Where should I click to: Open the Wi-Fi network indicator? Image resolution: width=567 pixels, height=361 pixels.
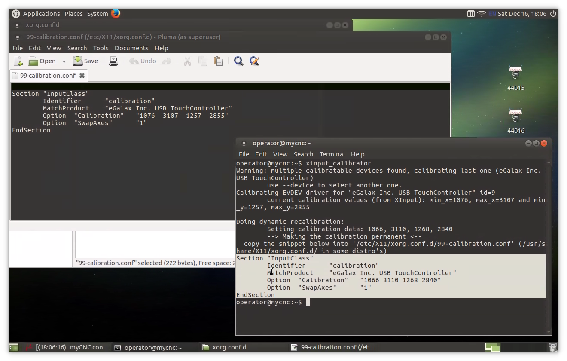click(x=482, y=14)
